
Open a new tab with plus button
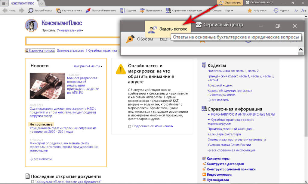point(41,3)
